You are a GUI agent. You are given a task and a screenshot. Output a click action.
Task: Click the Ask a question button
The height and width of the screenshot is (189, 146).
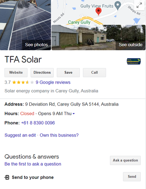click(x=125, y=160)
